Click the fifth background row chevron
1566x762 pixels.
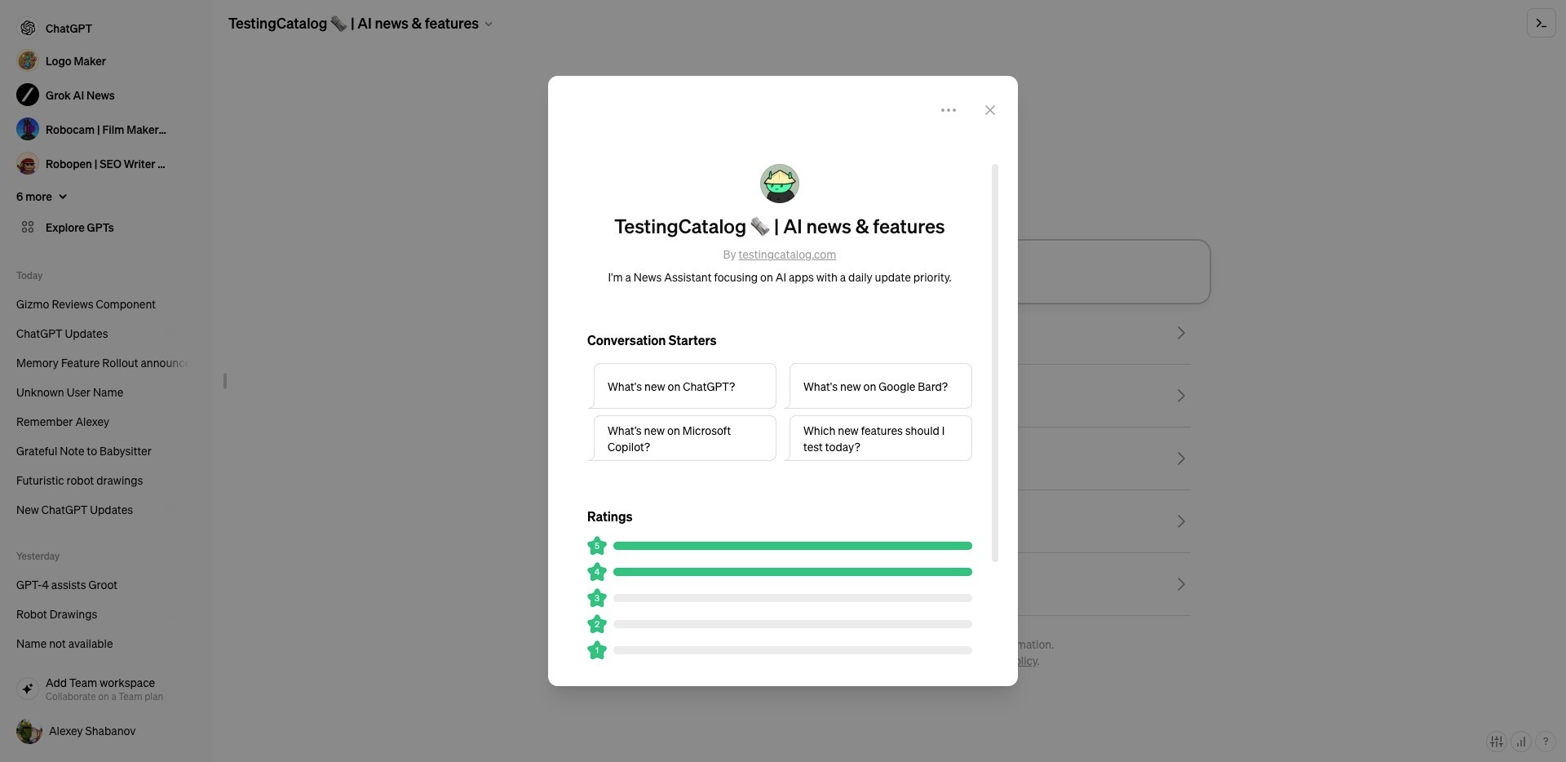1181,584
